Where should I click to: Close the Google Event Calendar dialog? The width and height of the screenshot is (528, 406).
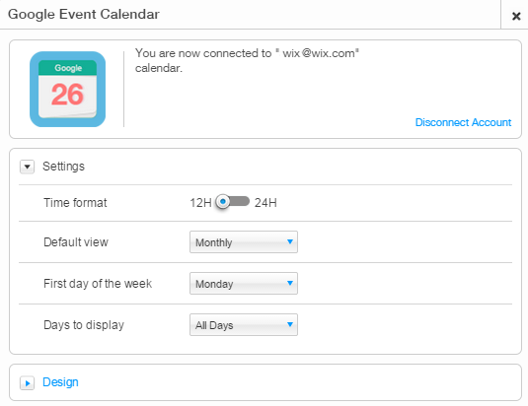pos(516,16)
